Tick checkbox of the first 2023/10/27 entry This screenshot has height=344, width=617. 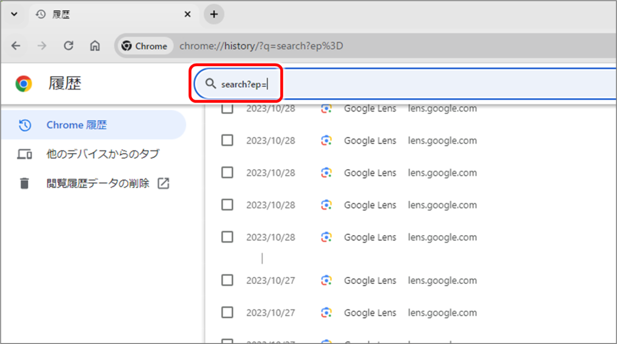click(x=227, y=280)
